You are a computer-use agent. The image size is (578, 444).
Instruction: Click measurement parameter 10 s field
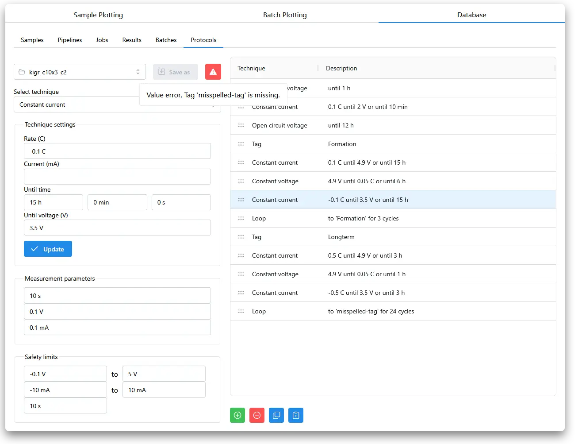(x=117, y=295)
